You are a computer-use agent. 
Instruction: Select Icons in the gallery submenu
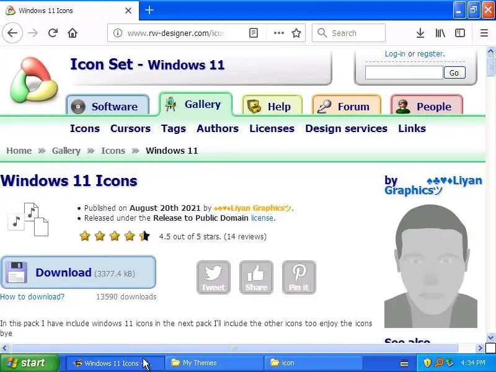click(85, 128)
